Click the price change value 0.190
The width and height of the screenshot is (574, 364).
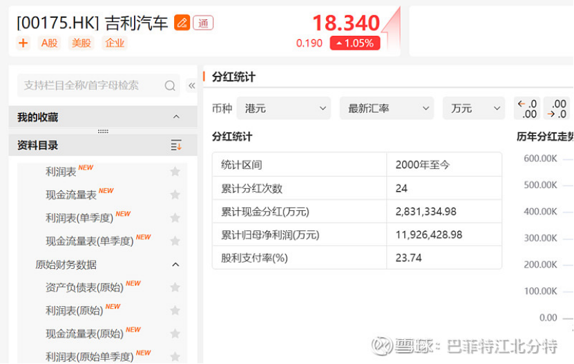(309, 43)
